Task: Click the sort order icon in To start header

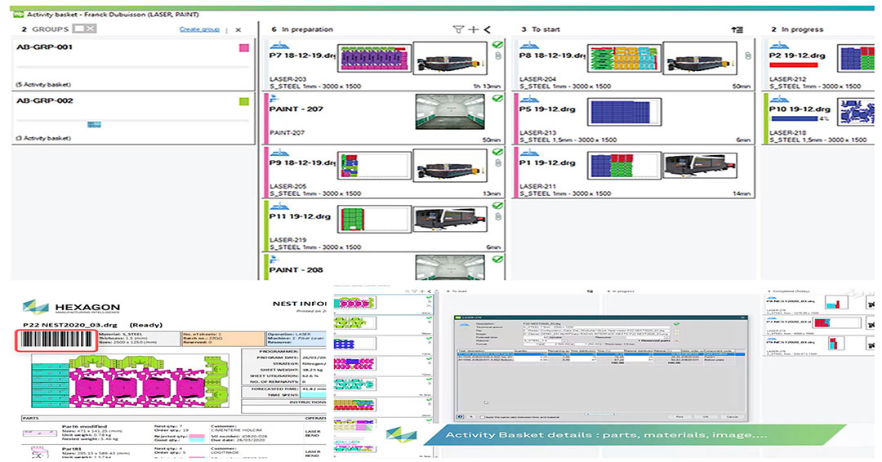Action: (x=737, y=29)
